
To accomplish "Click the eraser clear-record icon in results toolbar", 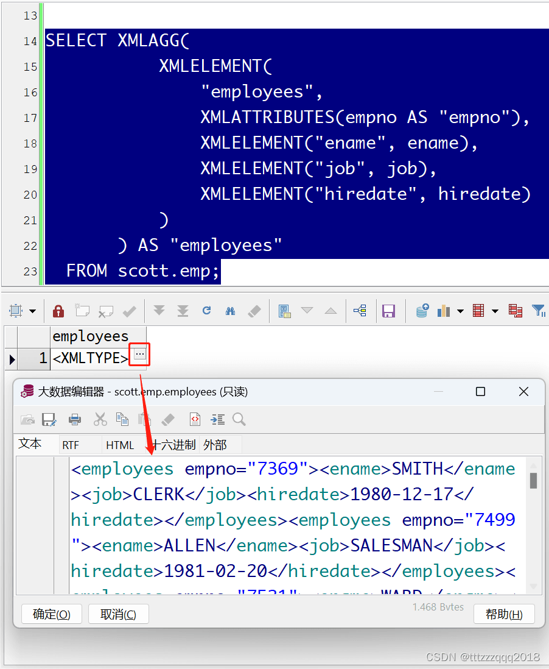I will click(254, 311).
